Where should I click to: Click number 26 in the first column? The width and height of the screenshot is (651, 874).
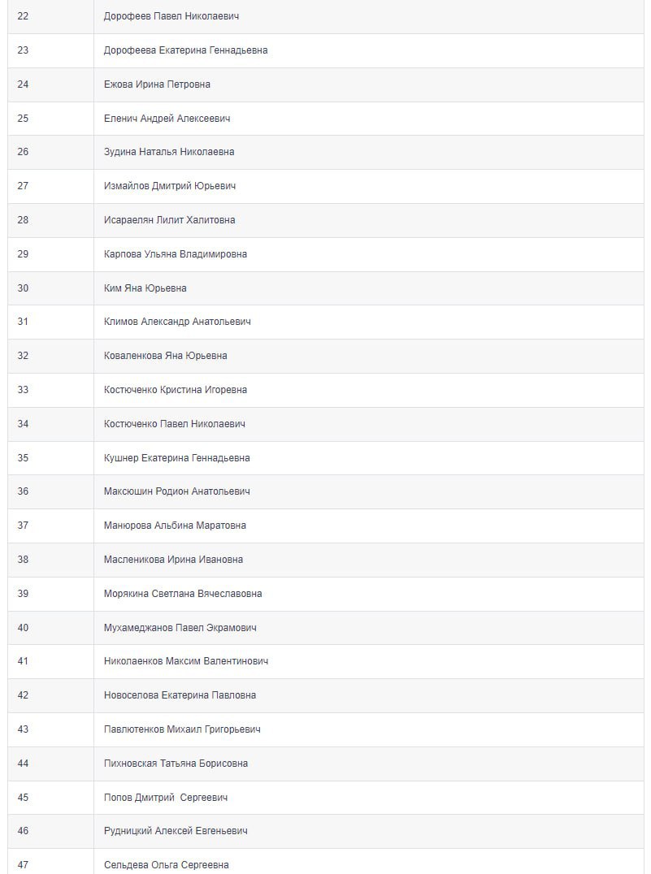[x=23, y=152]
